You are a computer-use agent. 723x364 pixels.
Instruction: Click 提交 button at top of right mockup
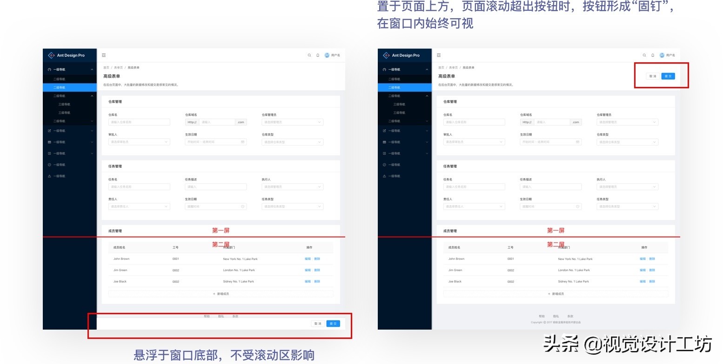click(668, 76)
